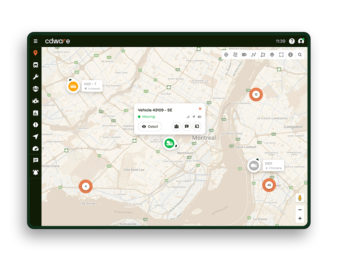Toggle map labels with tag icon
The height and width of the screenshot is (261, 337).
[x=244, y=55]
